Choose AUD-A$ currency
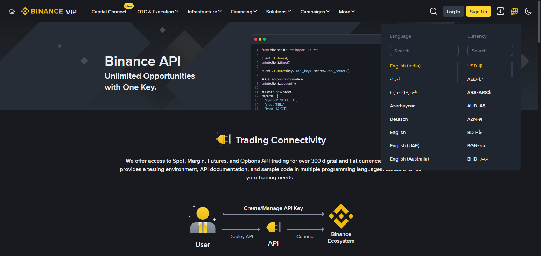 (x=476, y=106)
